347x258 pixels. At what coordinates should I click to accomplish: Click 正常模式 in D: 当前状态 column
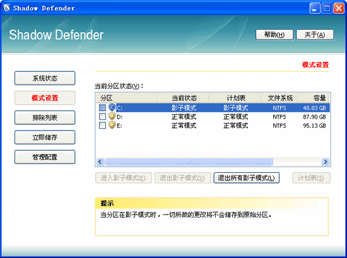pos(184,117)
